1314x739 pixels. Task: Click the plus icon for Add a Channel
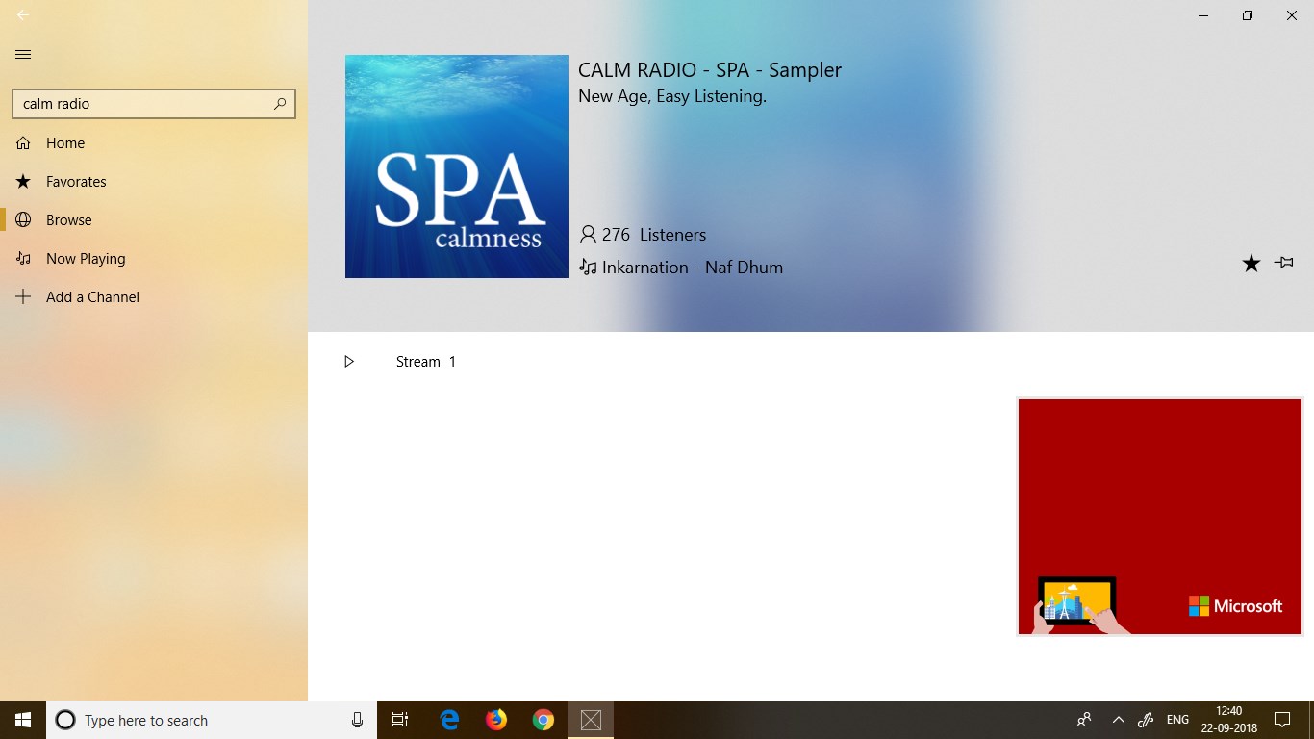[23, 296]
